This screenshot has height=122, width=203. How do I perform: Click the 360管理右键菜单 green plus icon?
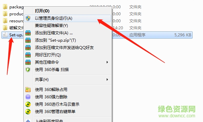pos(28,112)
